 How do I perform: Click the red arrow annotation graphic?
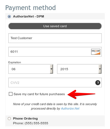81,94
